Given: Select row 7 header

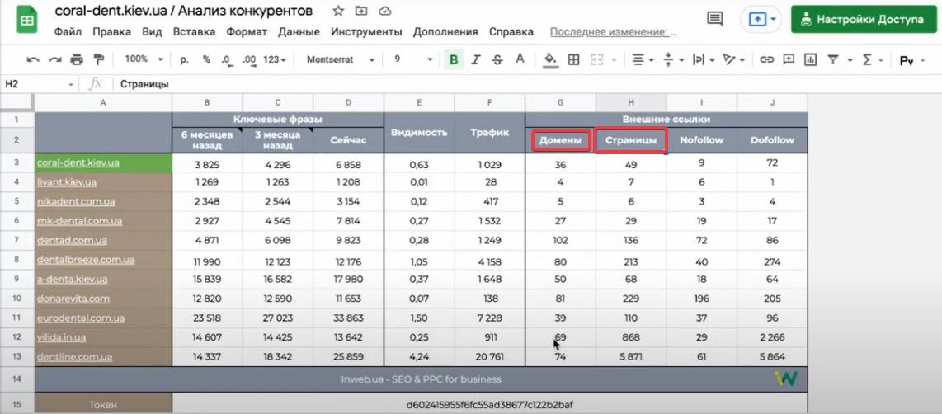Looking at the screenshot, I should point(16,240).
